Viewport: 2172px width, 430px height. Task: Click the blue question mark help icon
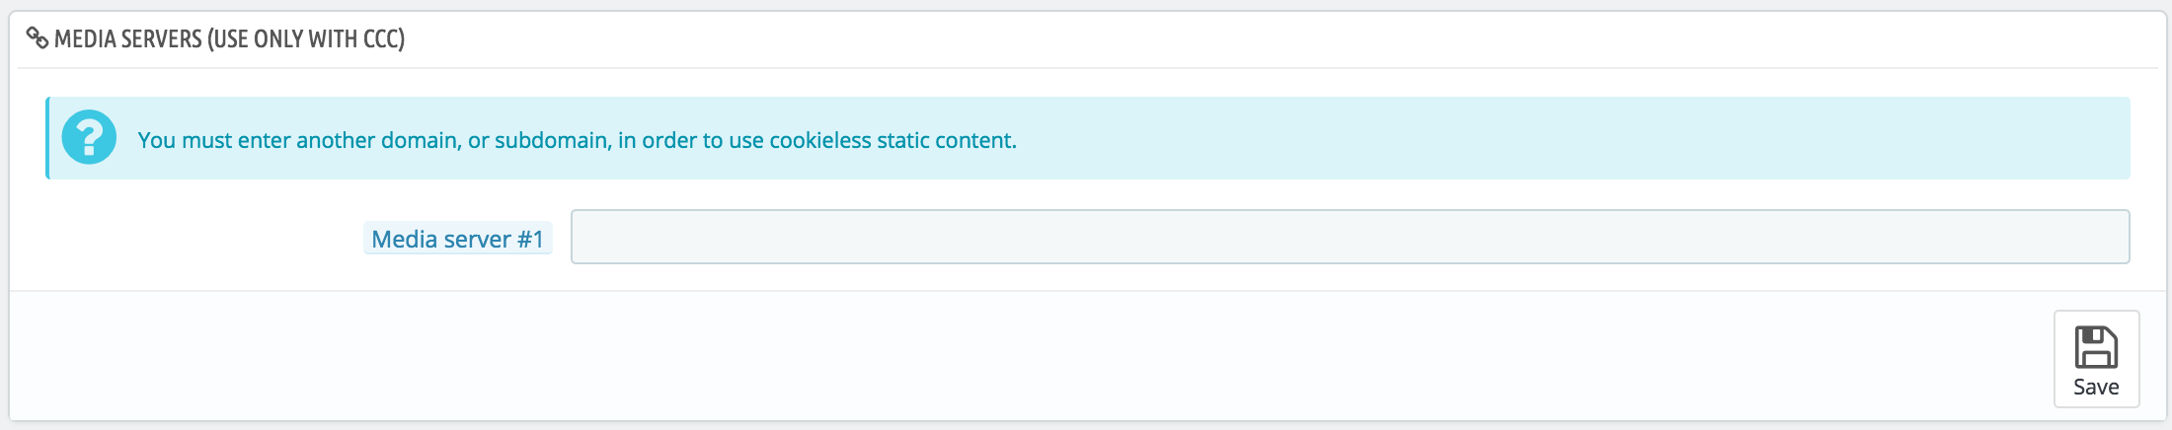(x=89, y=137)
